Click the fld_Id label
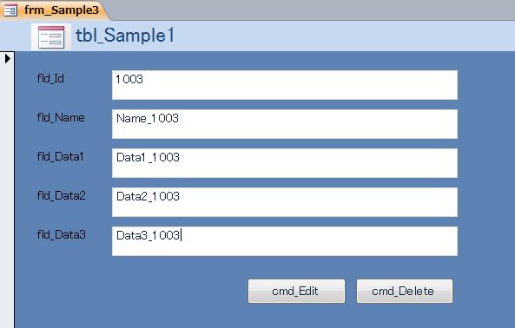The width and height of the screenshot is (515, 328). click(x=50, y=79)
